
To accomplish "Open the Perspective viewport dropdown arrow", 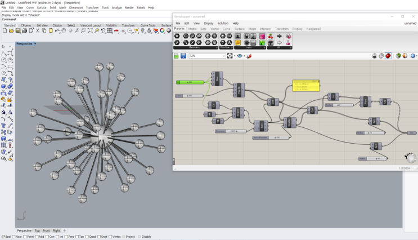I will click(x=35, y=44).
